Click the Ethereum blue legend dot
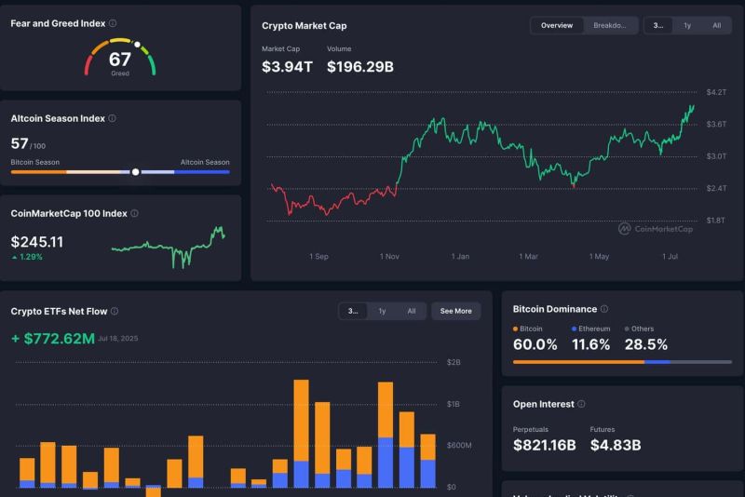Screen dimensions: 745x497 point(574,329)
